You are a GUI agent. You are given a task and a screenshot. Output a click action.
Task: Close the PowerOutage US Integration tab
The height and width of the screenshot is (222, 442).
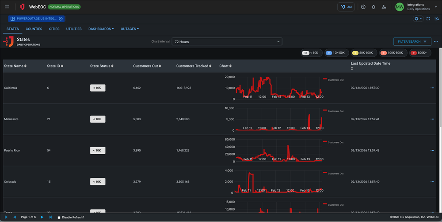click(61, 19)
